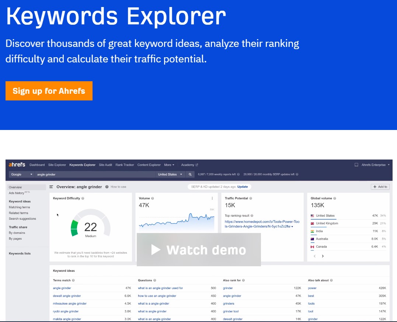Go to previous Global volume page arrow
This screenshot has width=397, height=322.
[x=315, y=256]
